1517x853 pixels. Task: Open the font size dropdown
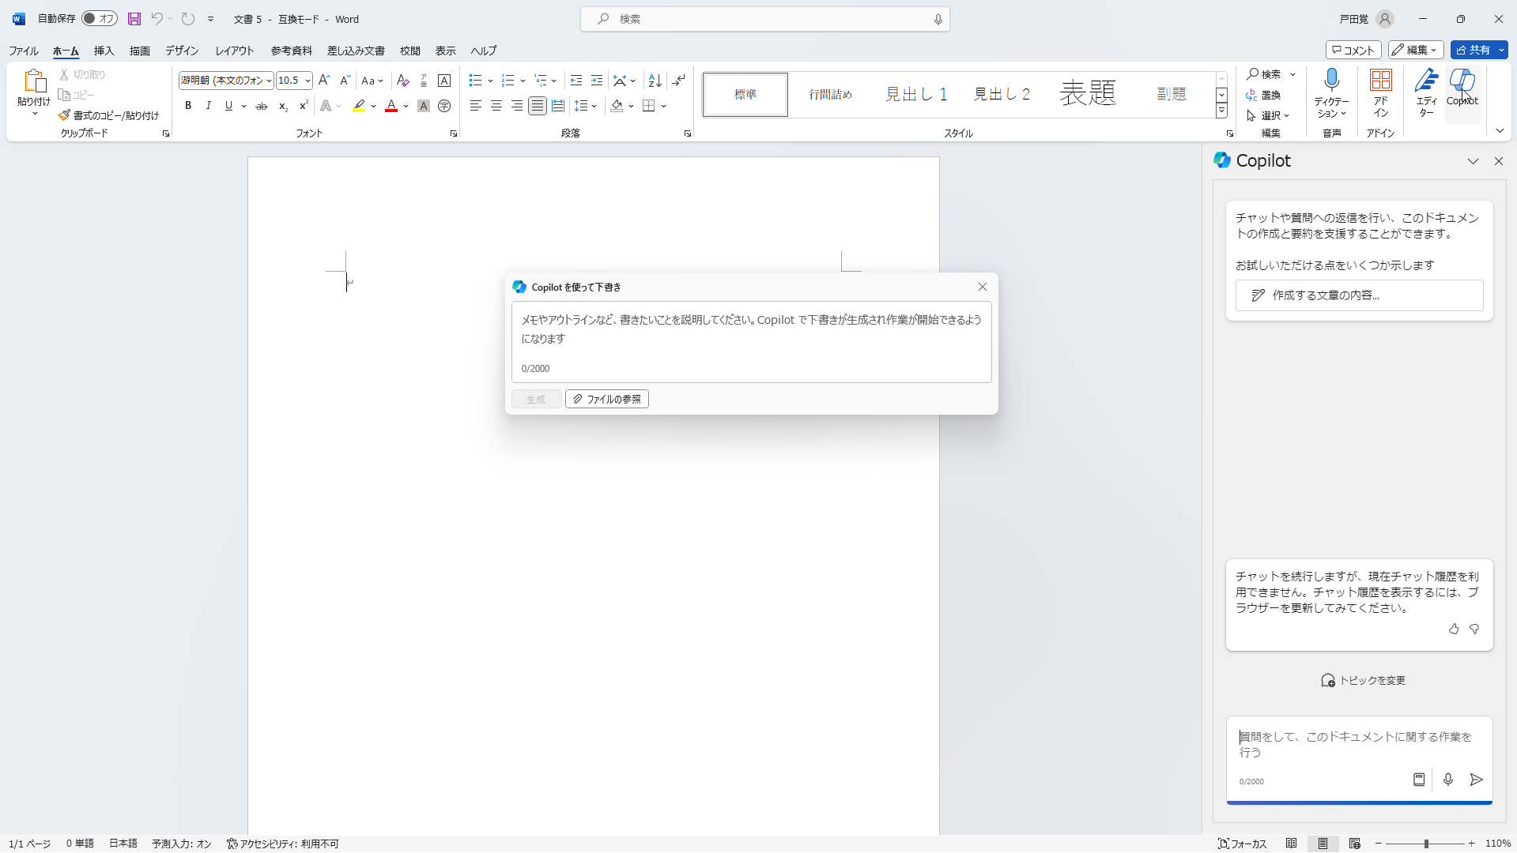tap(308, 81)
